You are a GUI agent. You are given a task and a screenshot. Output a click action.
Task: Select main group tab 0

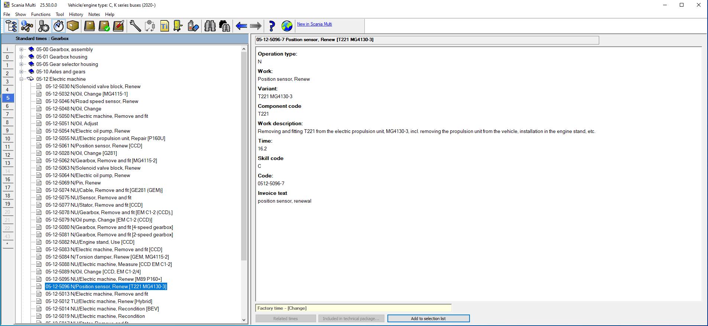(7, 57)
